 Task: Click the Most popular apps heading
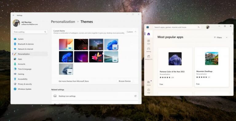[x=170, y=37]
